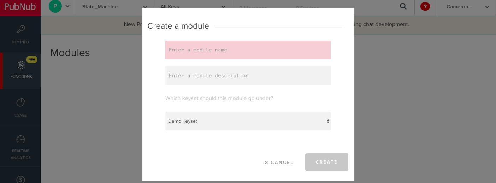Viewport: 496px width, 183px height.
Task: Focus the module description field
Action: [x=248, y=75]
